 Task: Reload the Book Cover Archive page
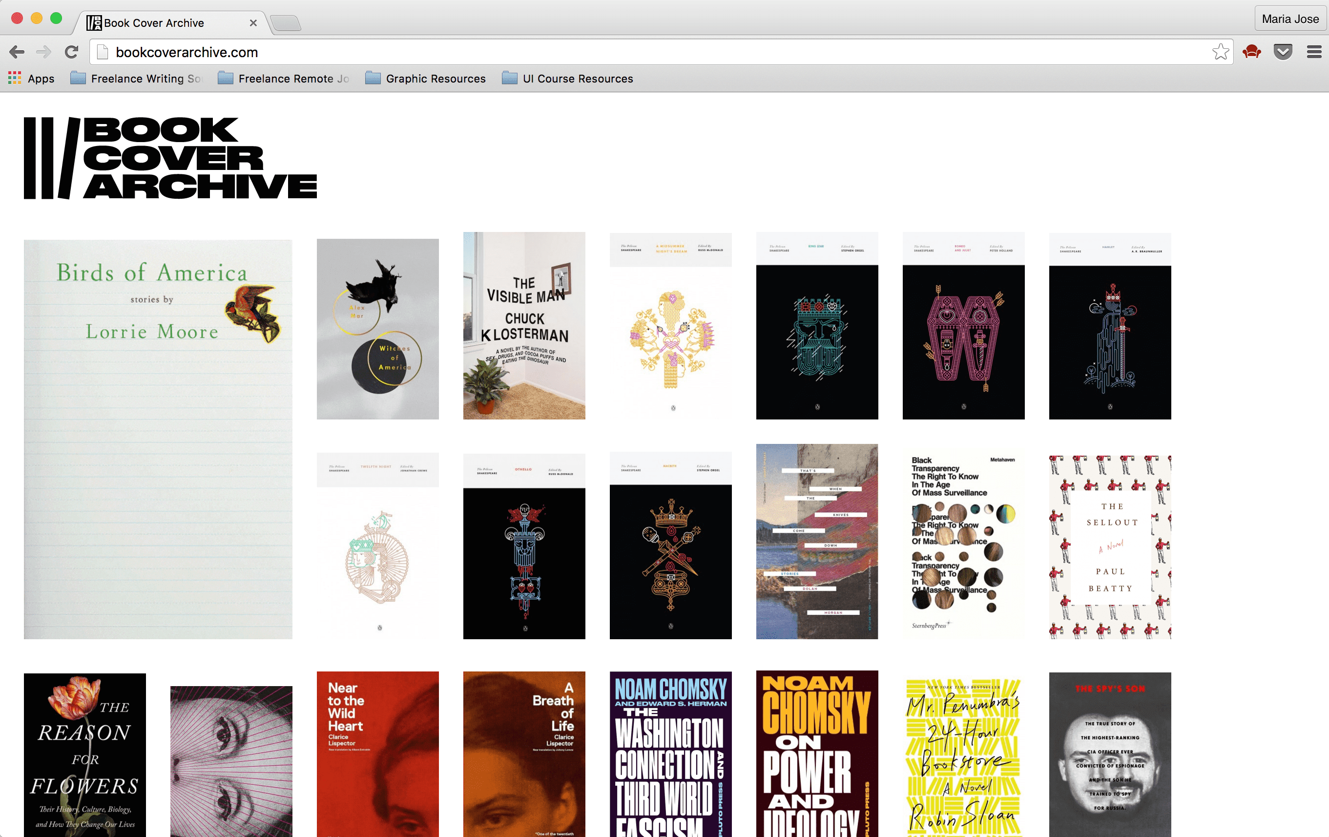(71, 52)
